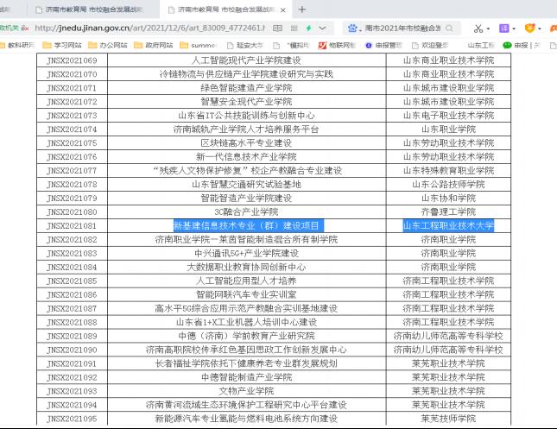The width and height of the screenshot is (557, 429).
Task: Click the scissors screenshot tool icon
Action: click(479, 28)
